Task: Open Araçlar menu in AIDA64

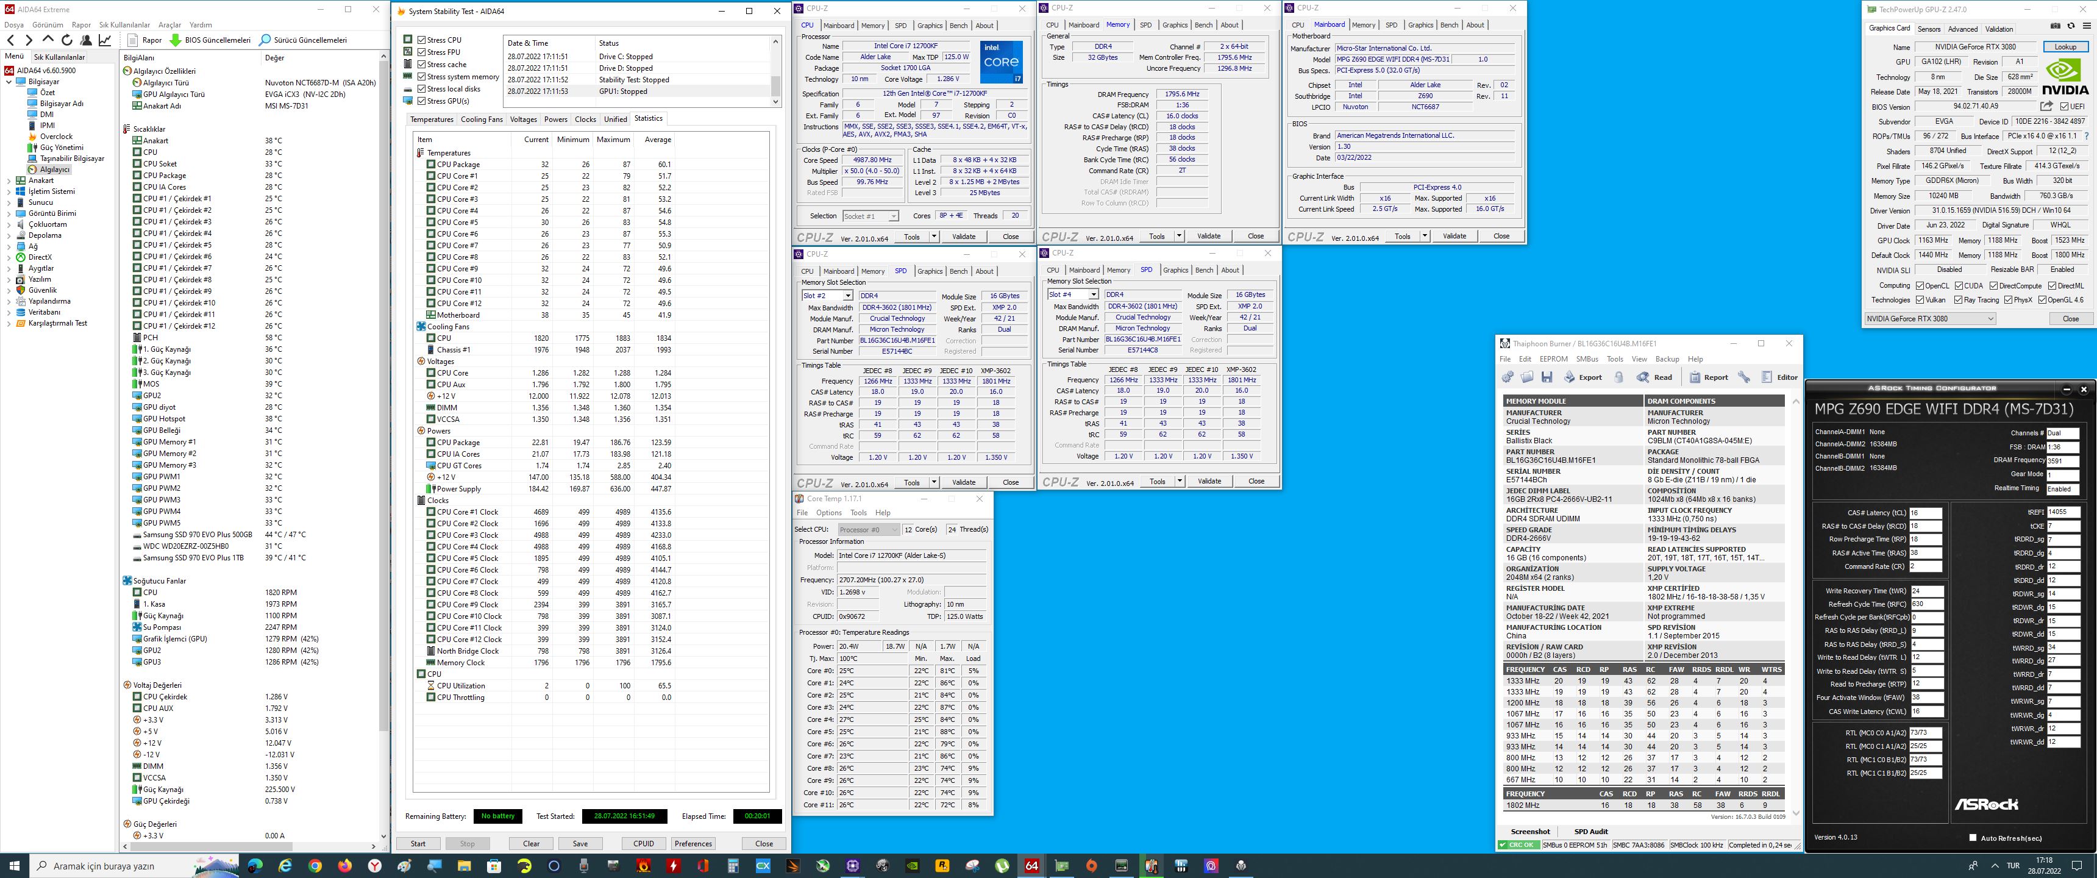Action: click(x=169, y=25)
